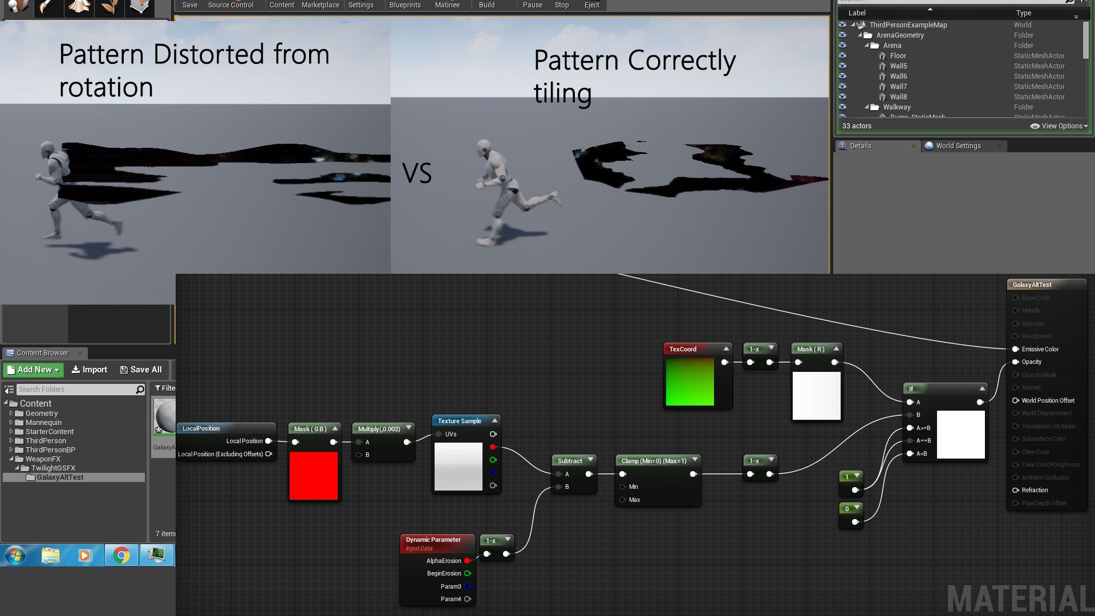This screenshot has height=616, width=1095.
Task: Hide the Wall5 actor with the eye icon
Action: tap(842, 66)
